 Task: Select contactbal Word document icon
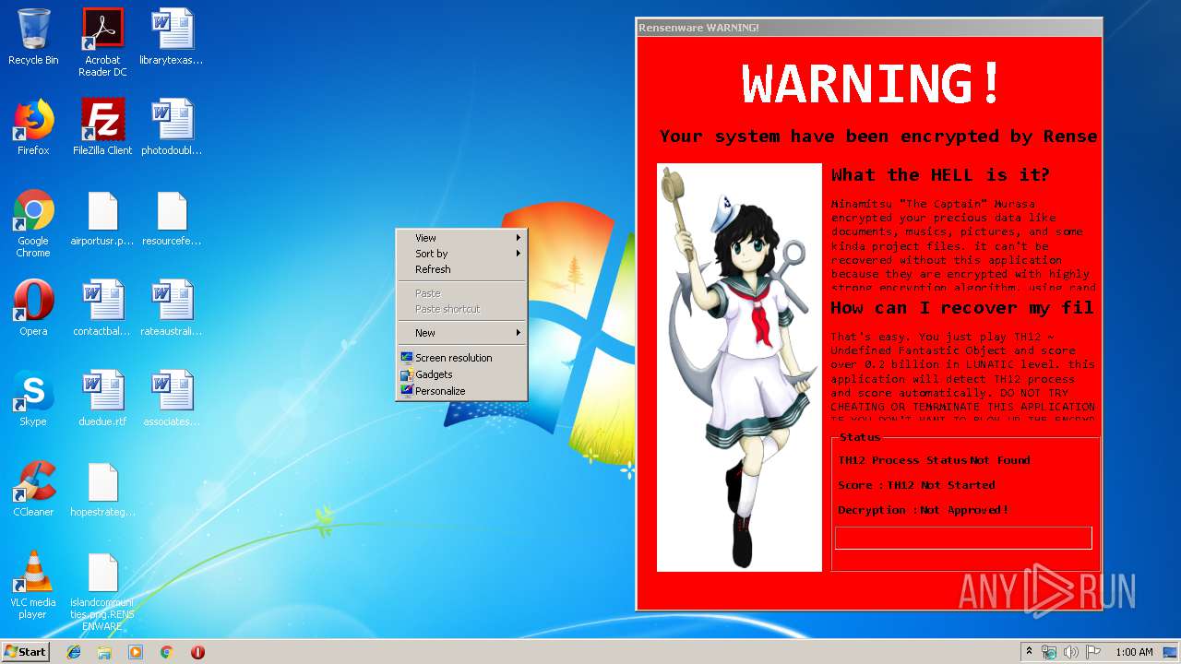pos(102,308)
